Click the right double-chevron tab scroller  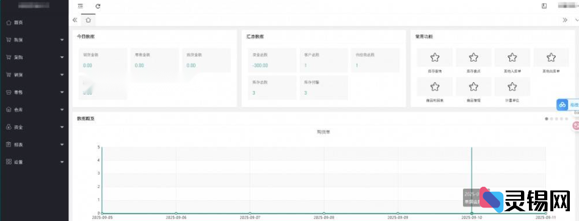click(x=565, y=20)
